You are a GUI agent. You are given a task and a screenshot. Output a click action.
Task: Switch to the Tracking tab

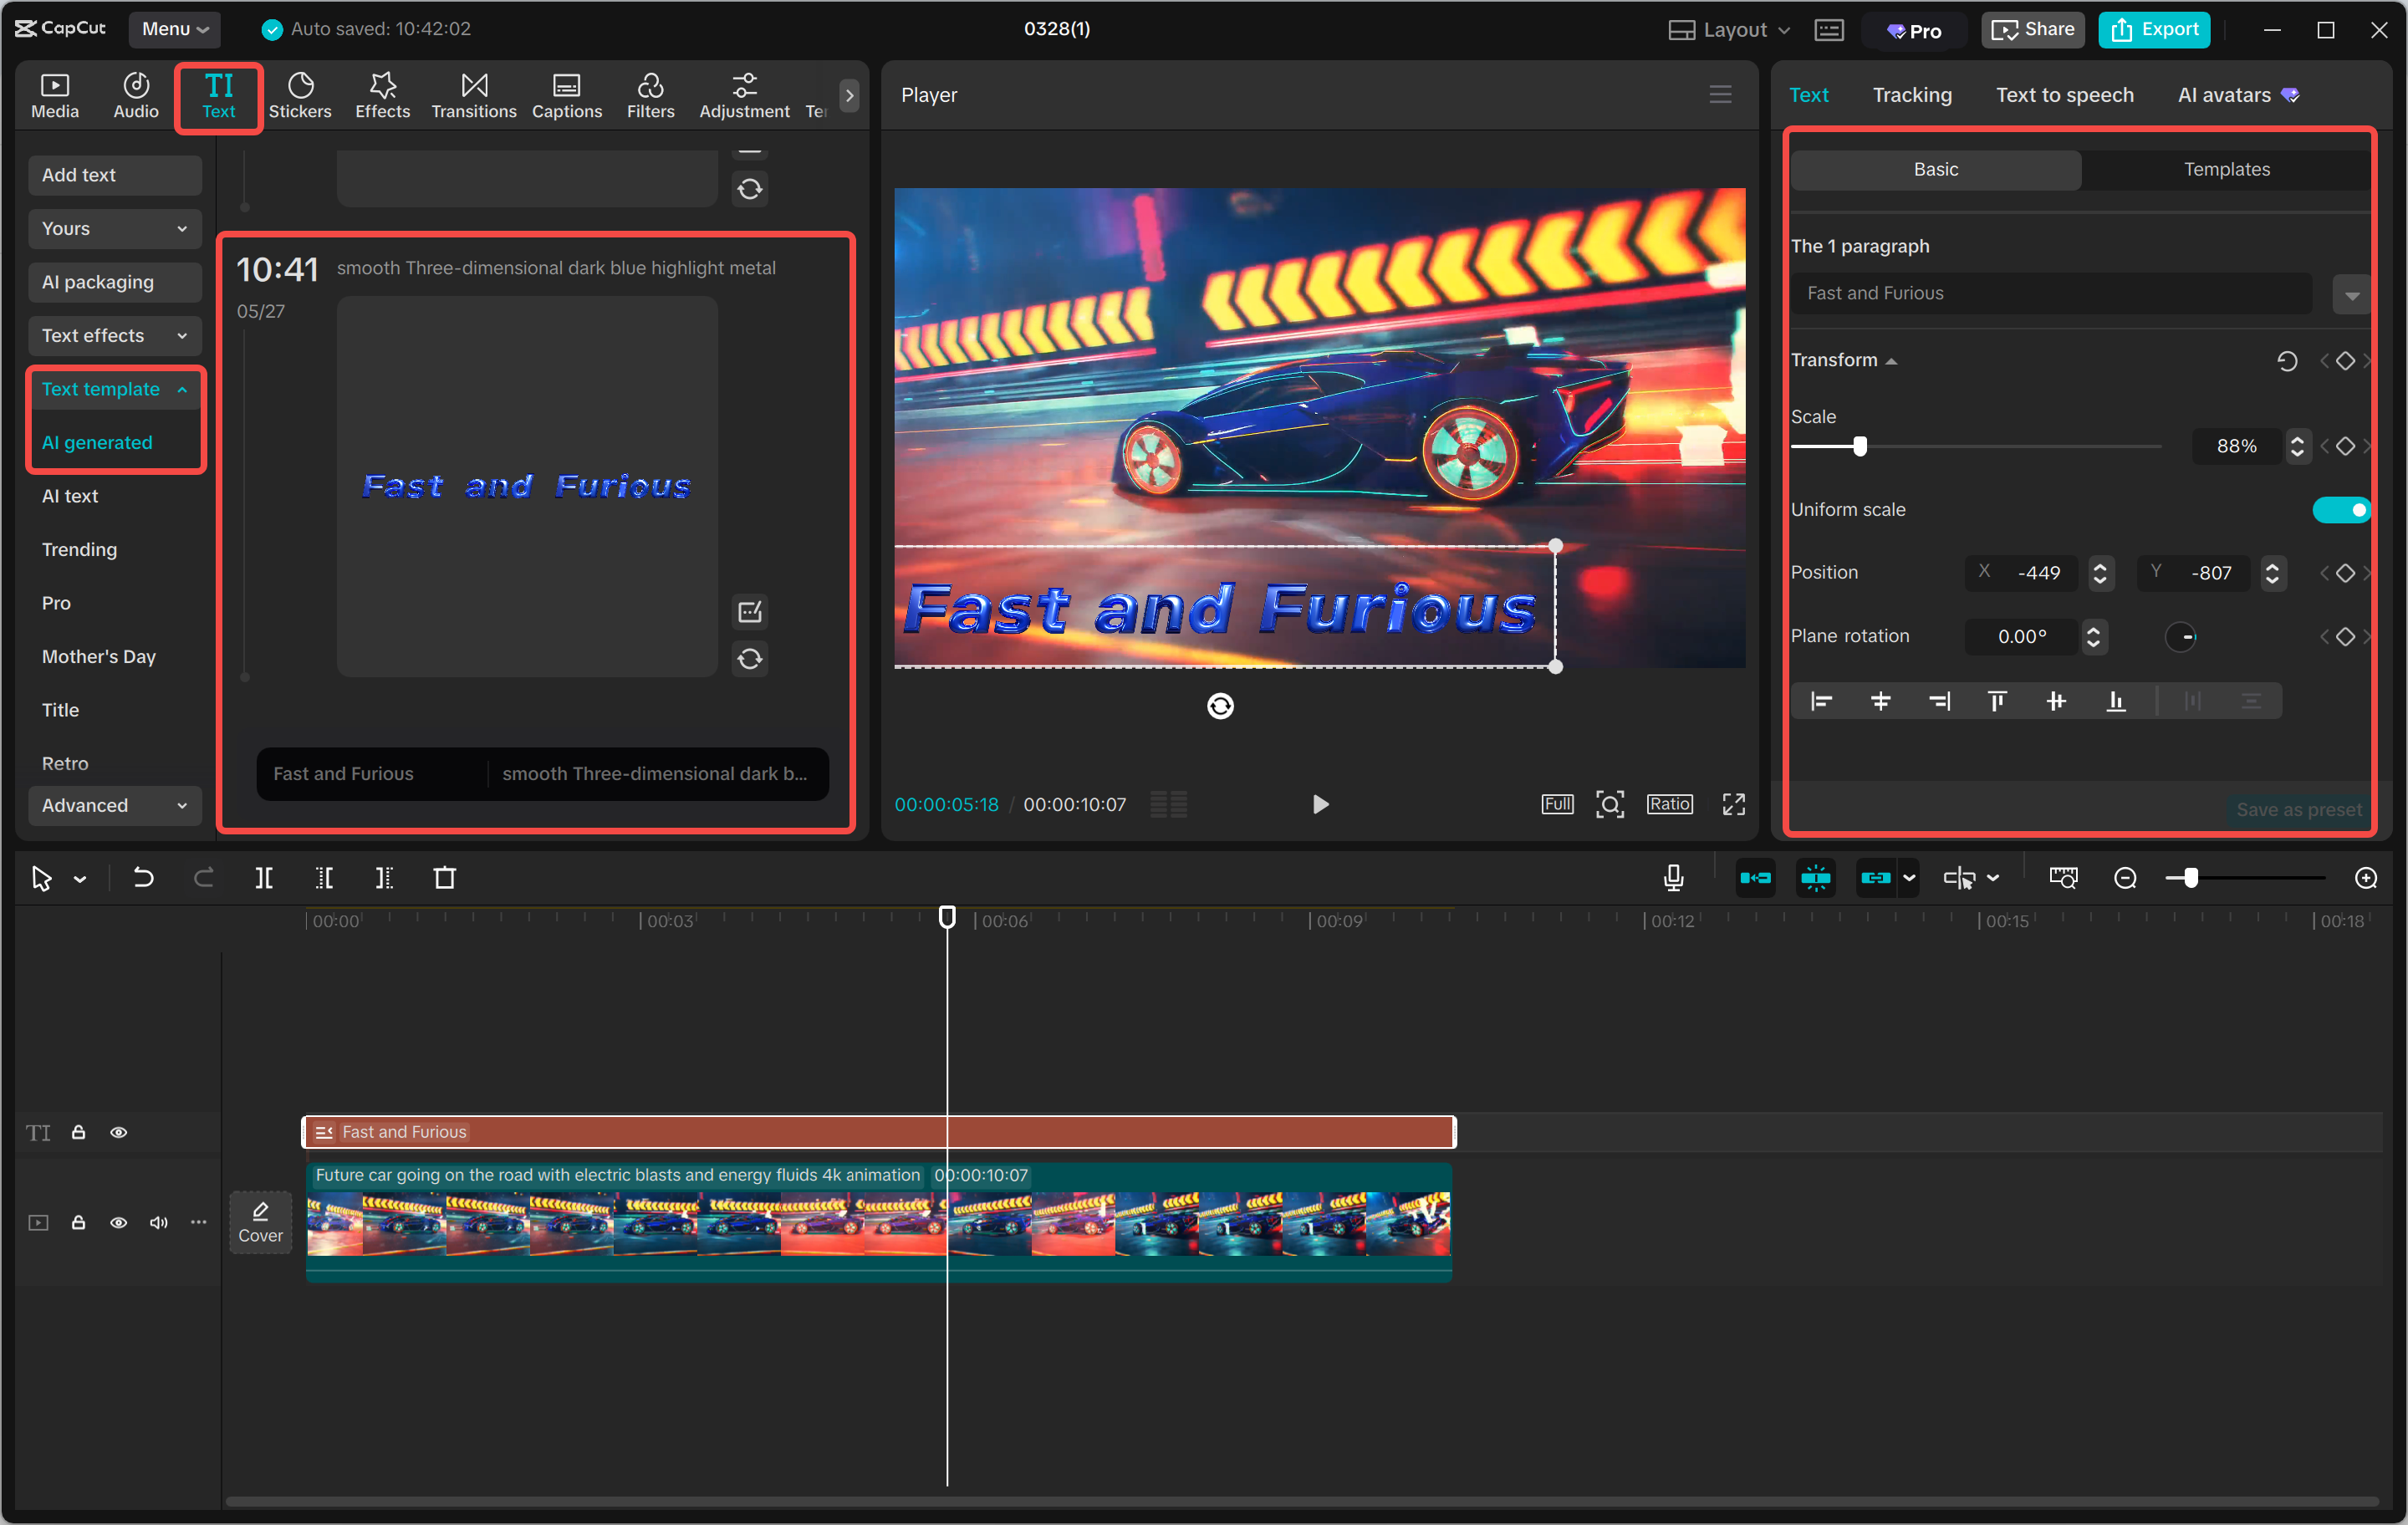click(x=1912, y=95)
